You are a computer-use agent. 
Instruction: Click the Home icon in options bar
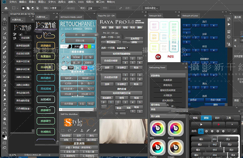coord(6,8)
